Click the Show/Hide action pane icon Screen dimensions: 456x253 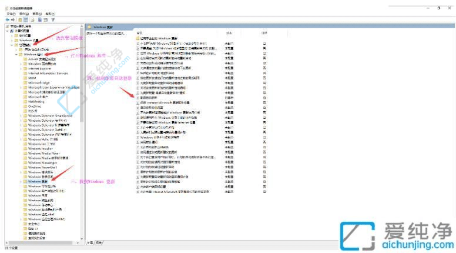pyautogui.click(x=46, y=20)
